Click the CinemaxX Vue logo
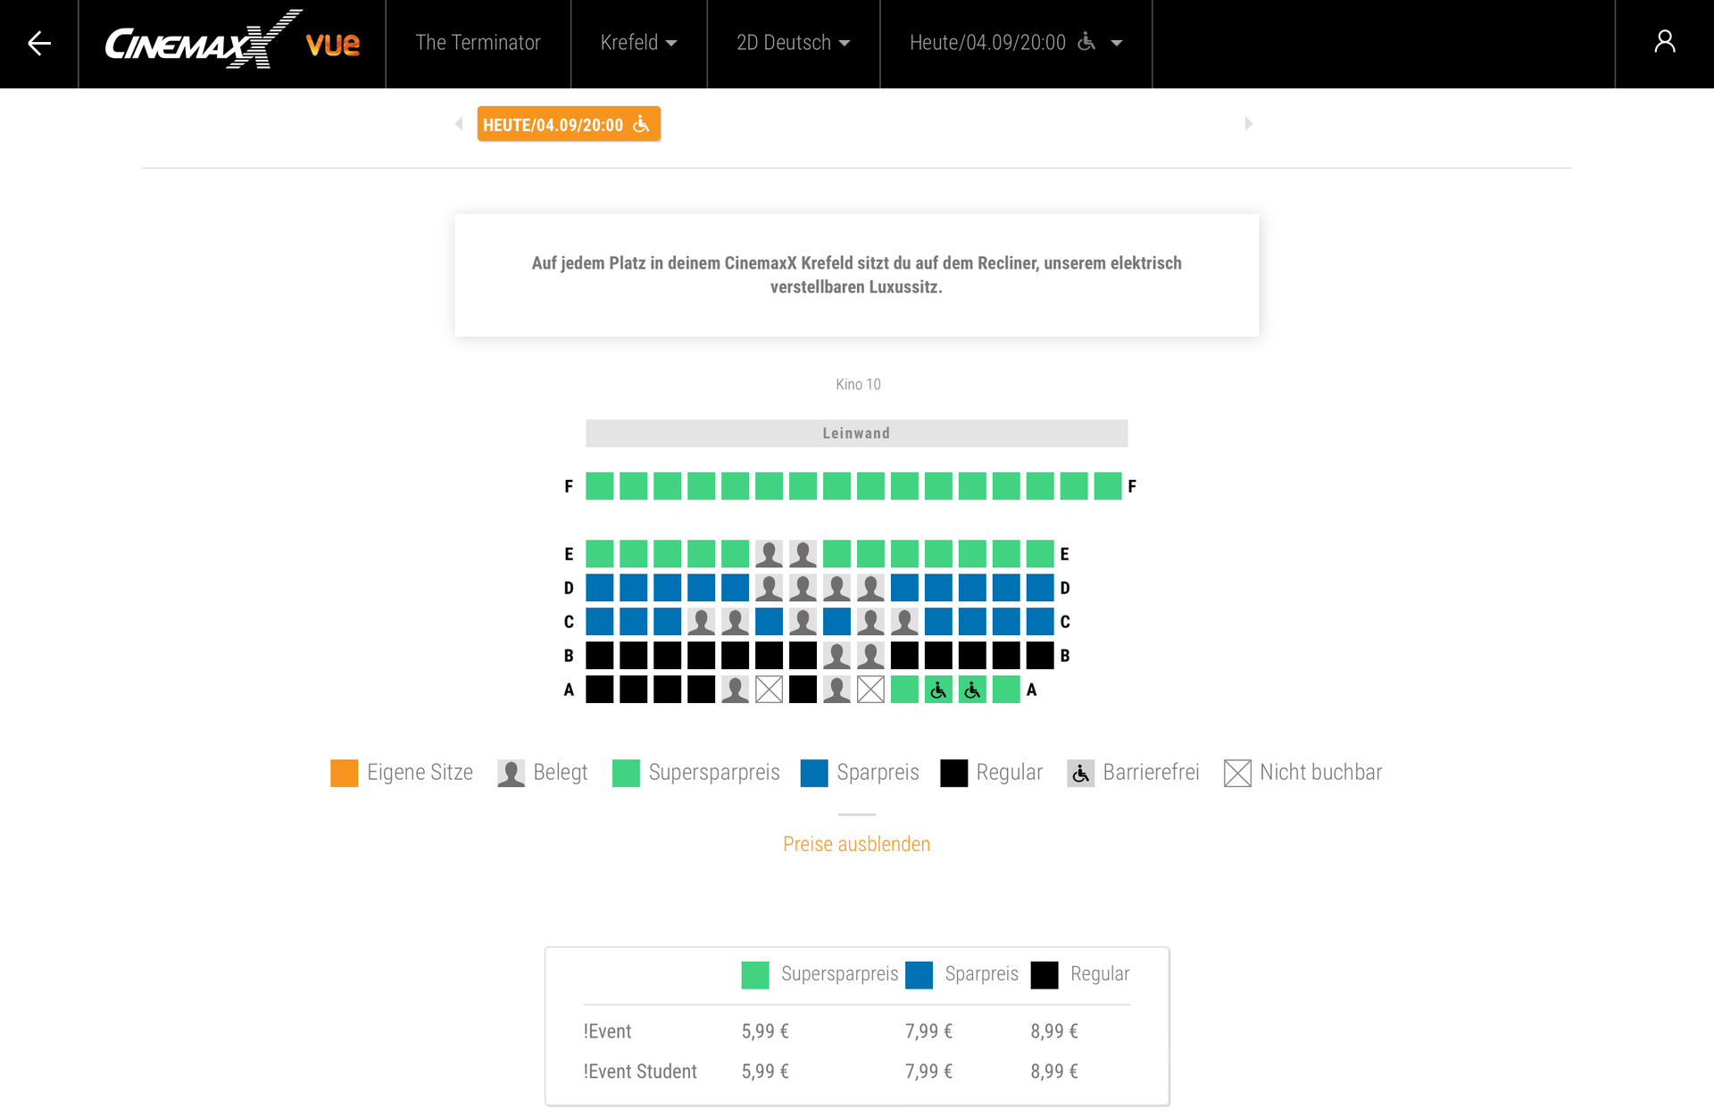The height and width of the screenshot is (1117, 1714). tap(232, 41)
